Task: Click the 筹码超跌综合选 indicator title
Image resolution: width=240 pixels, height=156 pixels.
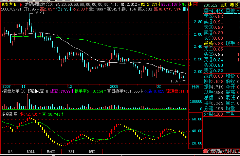Action: (x=39, y=4)
